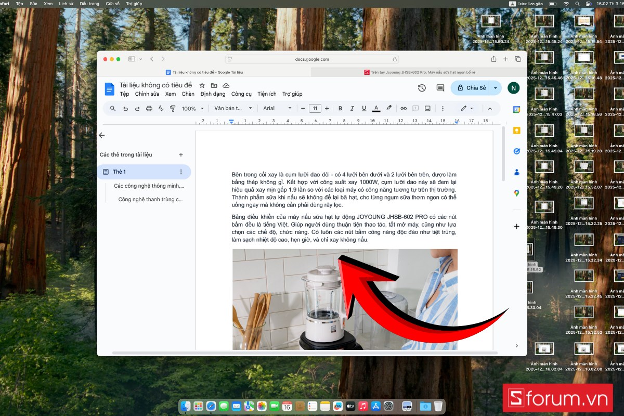Toggle italic formatting
The height and width of the screenshot is (416, 624).
[352, 109]
